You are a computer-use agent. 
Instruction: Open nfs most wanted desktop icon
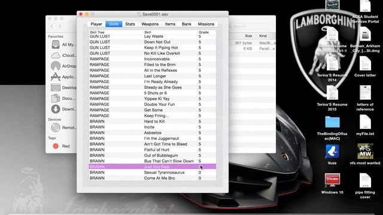pos(365,151)
